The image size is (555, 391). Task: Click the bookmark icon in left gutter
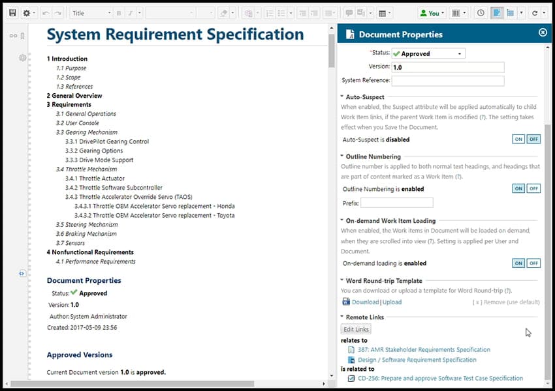click(22, 36)
